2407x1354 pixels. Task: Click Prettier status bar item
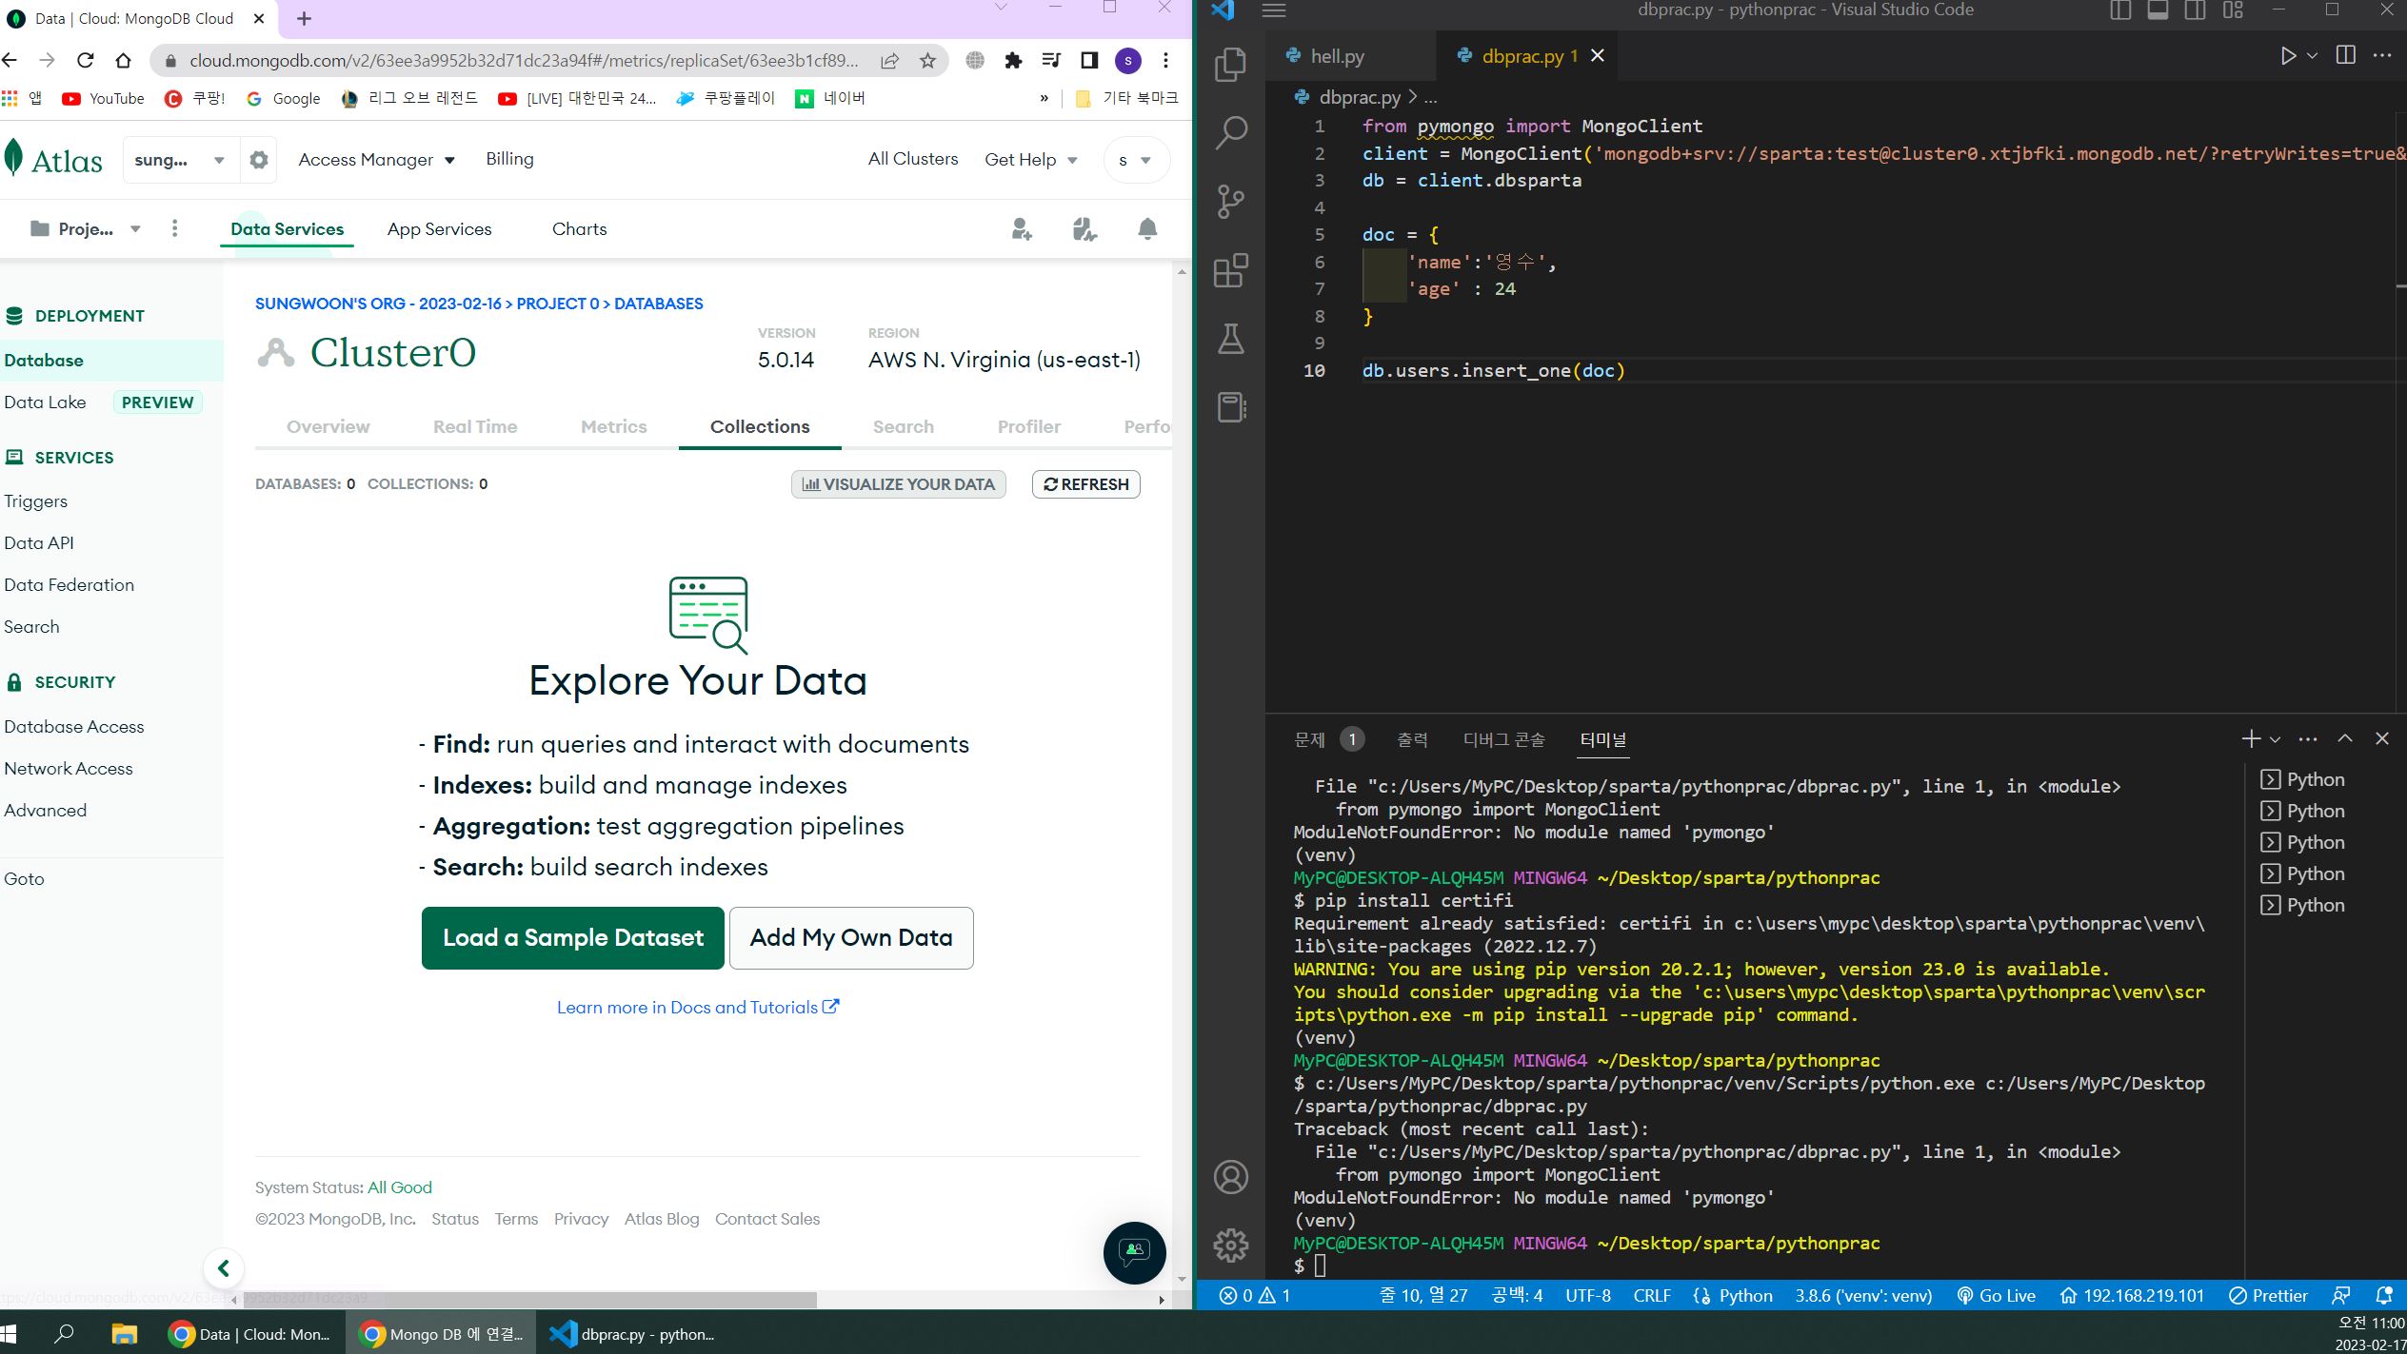click(2268, 1295)
